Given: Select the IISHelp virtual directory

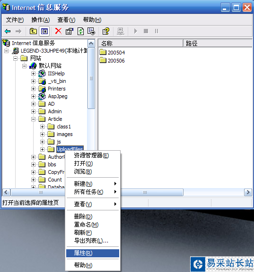Looking at the screenshot, I should click(51, 73).
